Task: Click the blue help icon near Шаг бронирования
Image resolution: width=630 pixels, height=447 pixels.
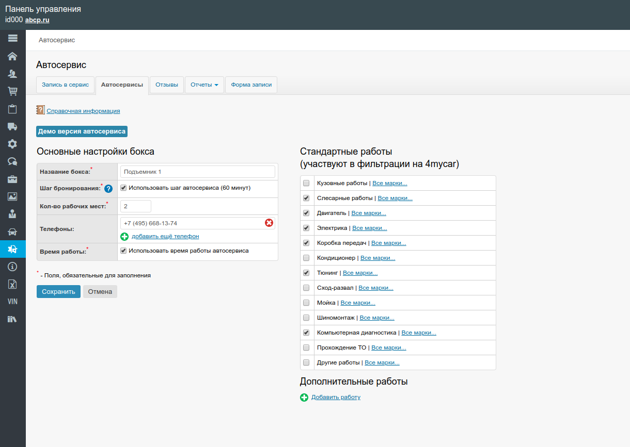Action: (x=108, y=189)
